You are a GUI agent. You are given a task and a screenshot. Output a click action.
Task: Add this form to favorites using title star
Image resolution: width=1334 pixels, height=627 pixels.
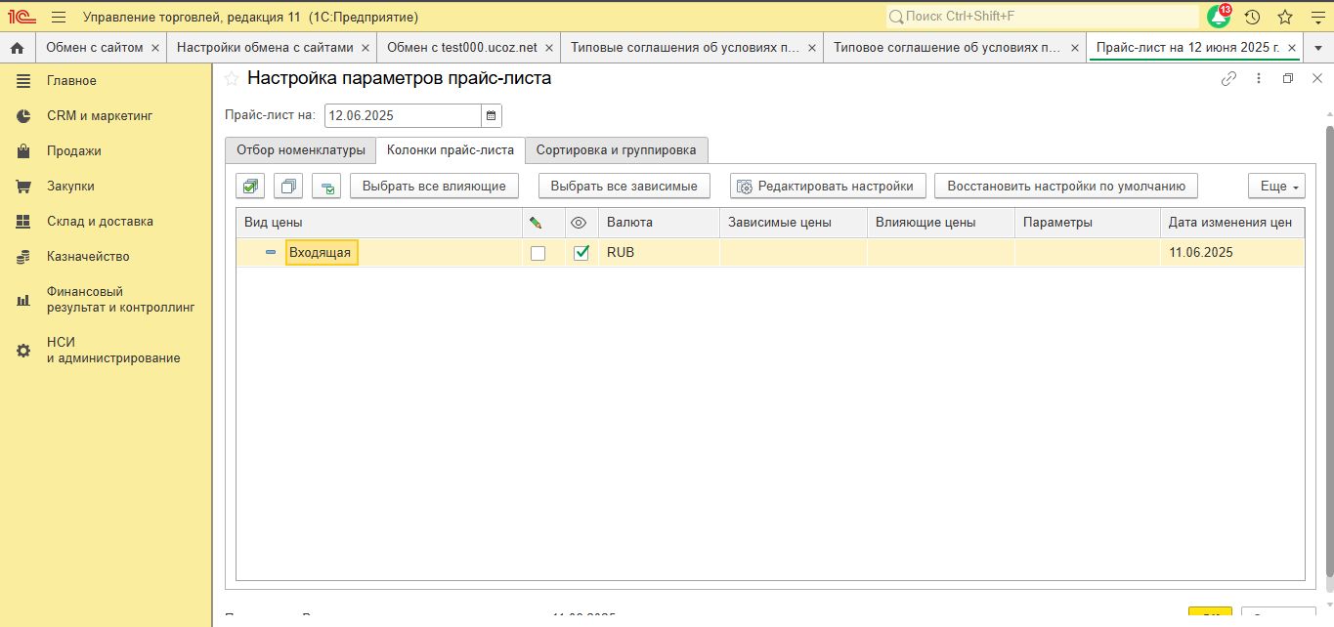point(232,79)
